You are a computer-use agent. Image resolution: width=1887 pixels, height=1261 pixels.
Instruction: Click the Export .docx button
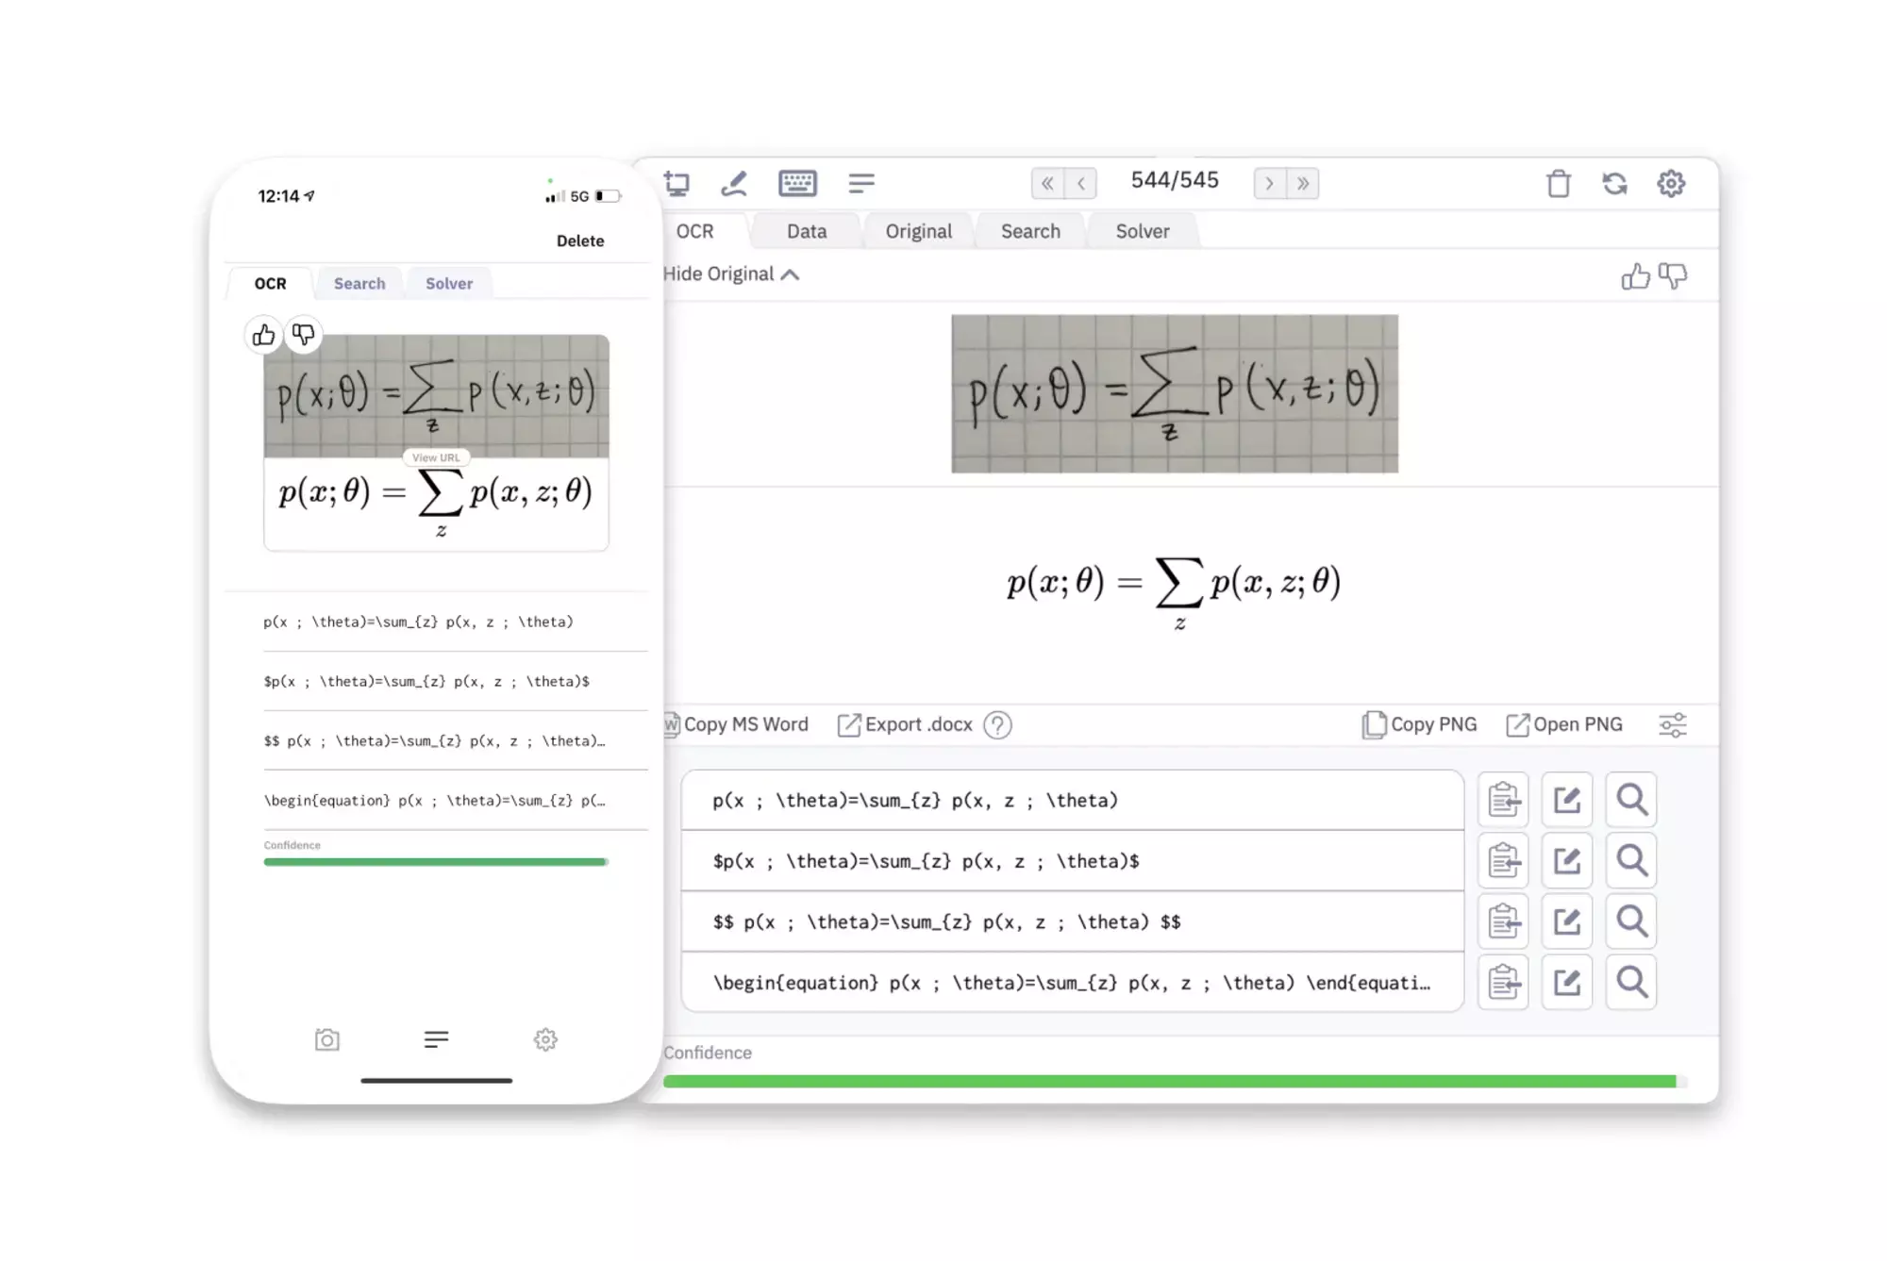click(x=906, y=723)
